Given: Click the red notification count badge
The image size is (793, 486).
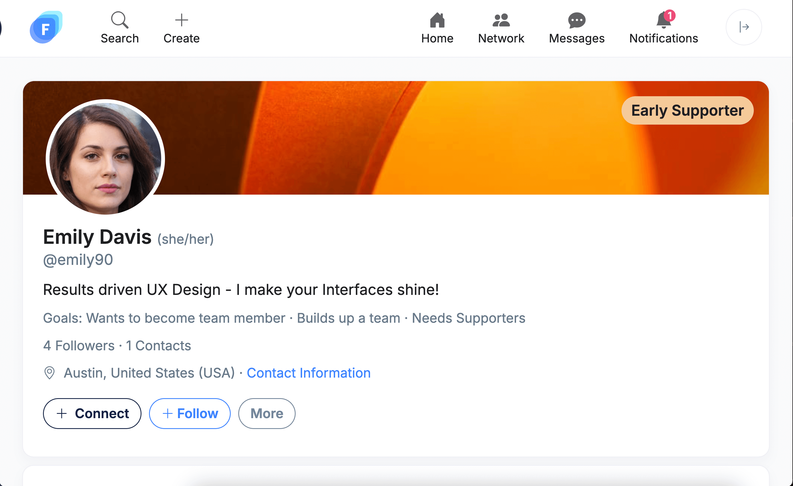Looking at the screenshot, I should [x=669, y=15].
